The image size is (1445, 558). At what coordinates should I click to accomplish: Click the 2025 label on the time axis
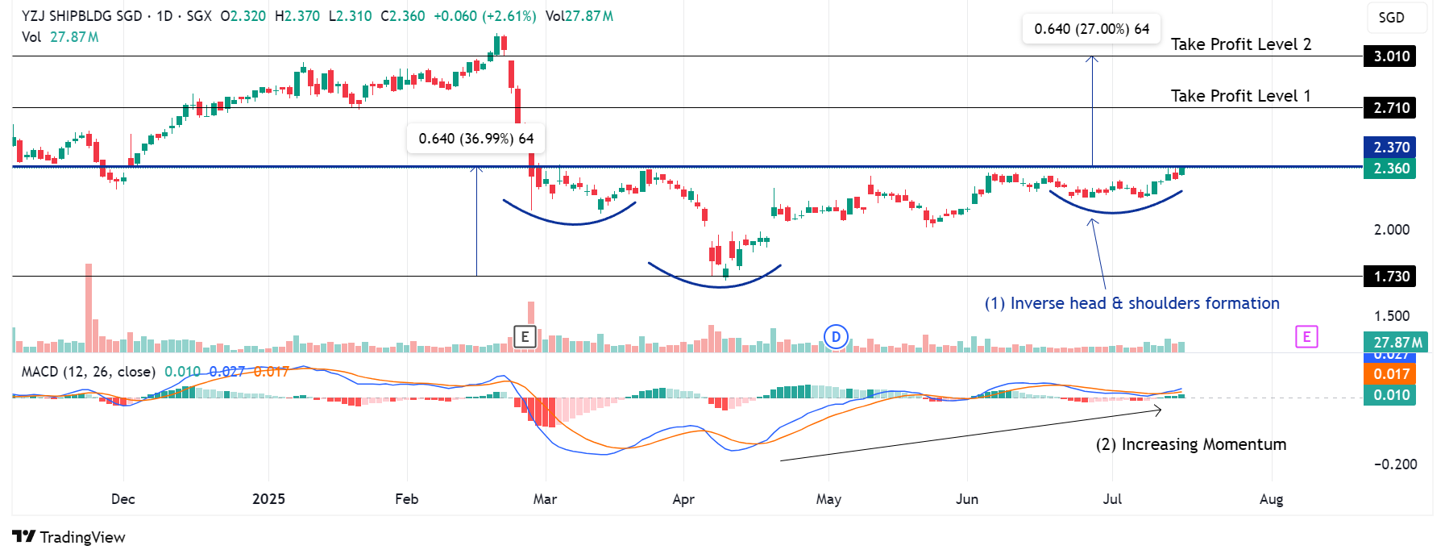[268, 499]
